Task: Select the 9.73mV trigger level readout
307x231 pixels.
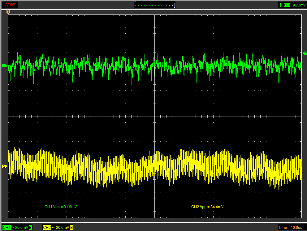Action: point(299,5)
